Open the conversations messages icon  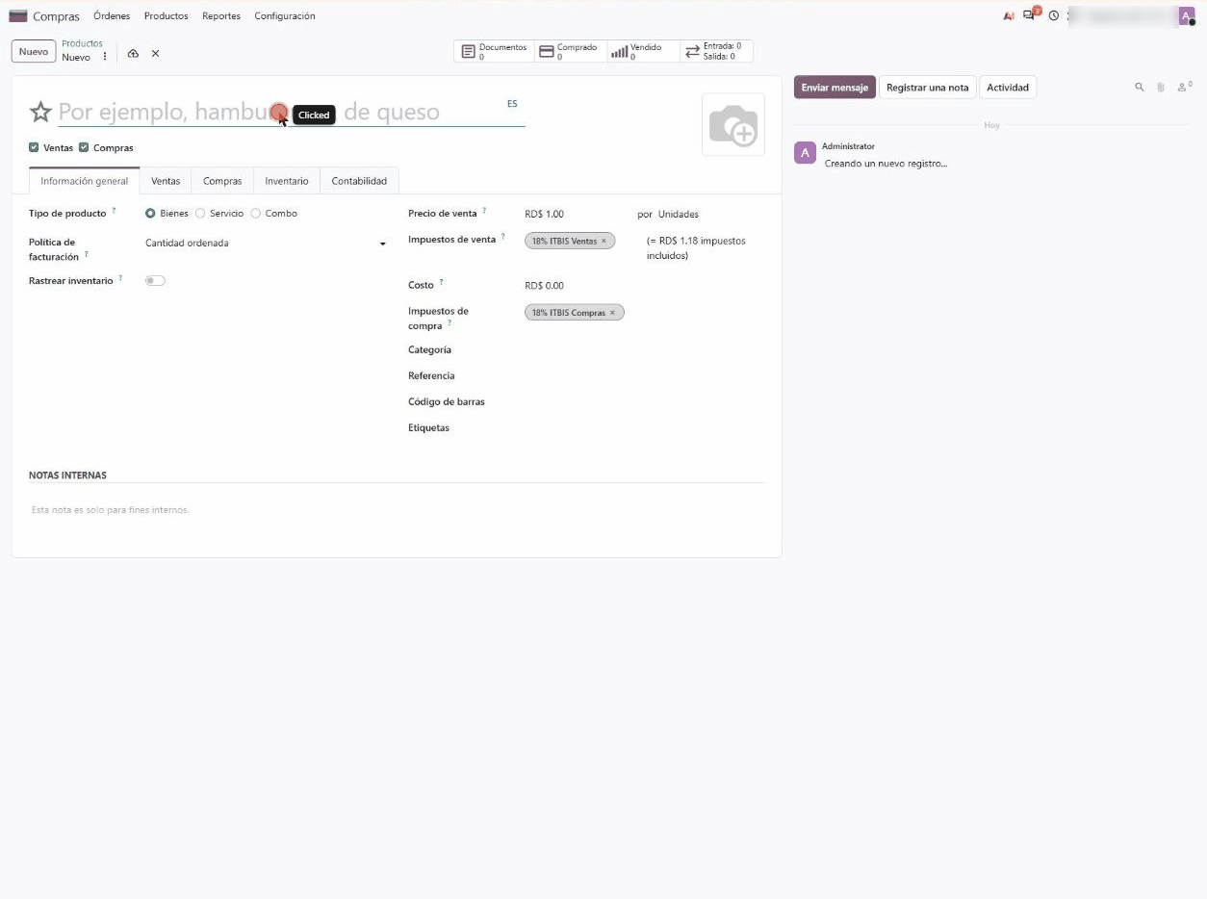click(1031, 15)
